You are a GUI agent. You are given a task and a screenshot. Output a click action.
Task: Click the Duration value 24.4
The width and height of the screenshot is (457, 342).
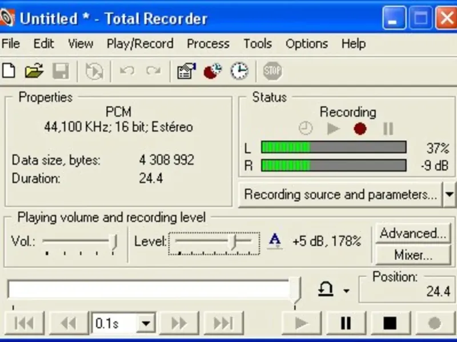[151, 178]
